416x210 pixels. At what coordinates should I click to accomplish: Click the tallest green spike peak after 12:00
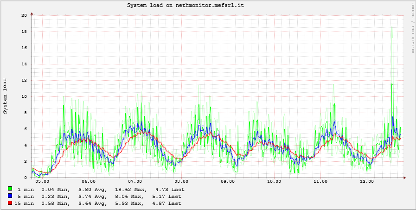click(392, 27)
